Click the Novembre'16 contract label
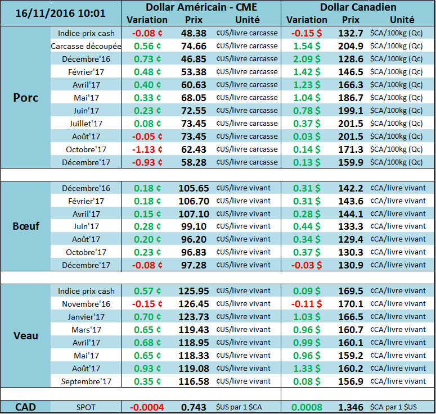The height and width of the screenshot is (414, 436). [x=86, y=304]
